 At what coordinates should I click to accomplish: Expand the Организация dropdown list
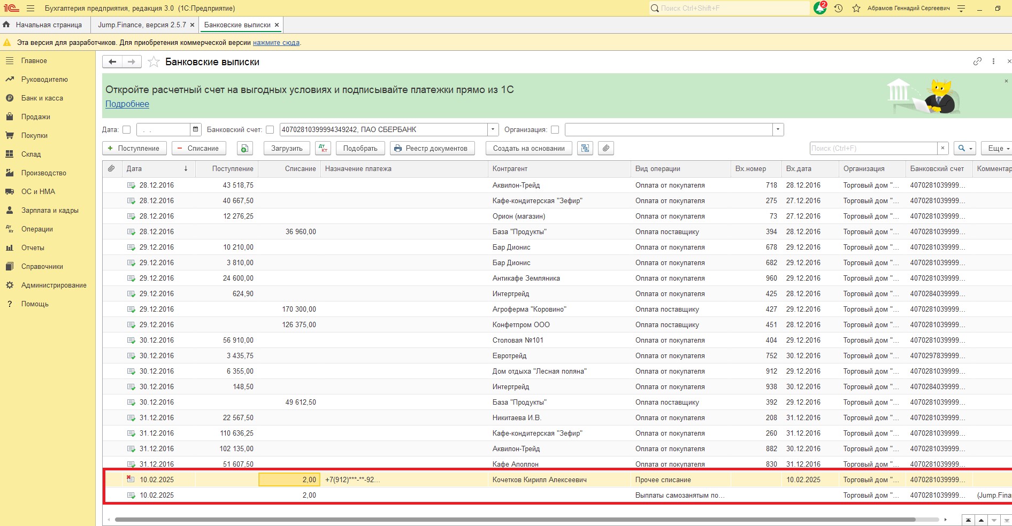click(778, 129)
